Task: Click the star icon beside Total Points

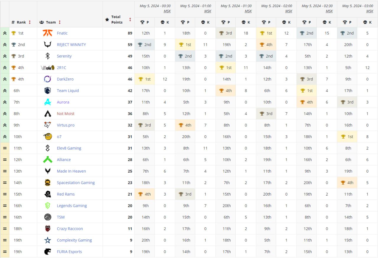Action: point(107,20)
